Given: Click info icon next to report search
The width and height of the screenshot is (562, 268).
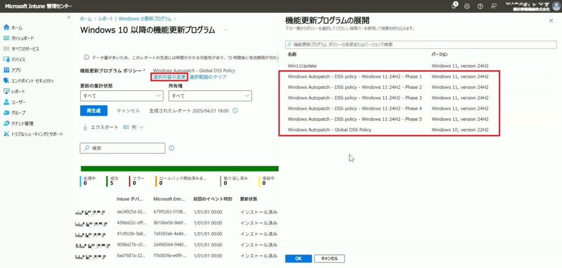Looking at the screenshot, I should 171,148.
